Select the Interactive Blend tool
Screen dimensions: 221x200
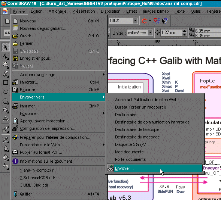[x=6, y=129]
